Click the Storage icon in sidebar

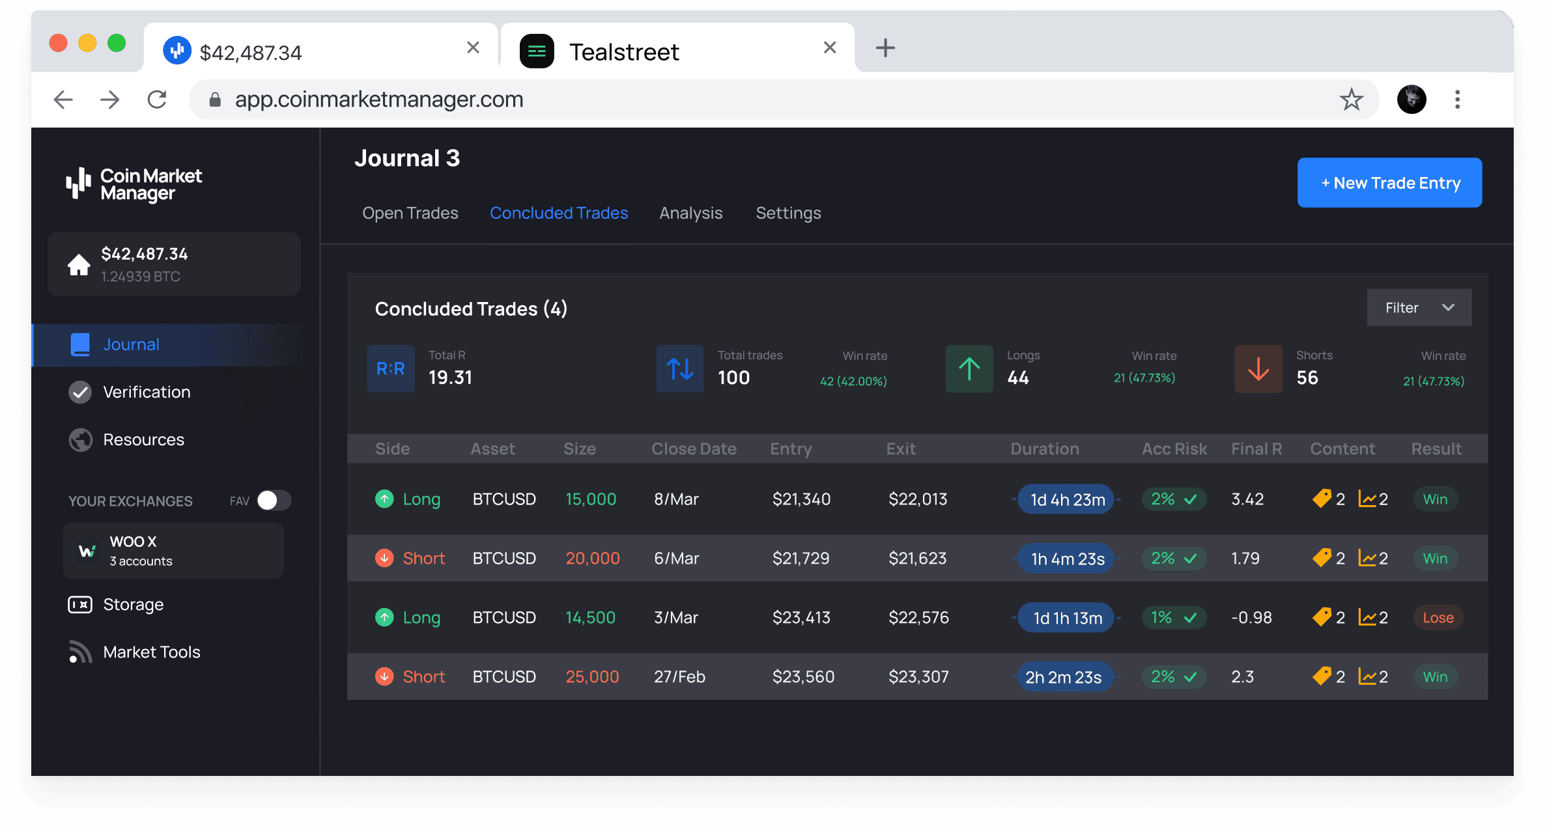[x=82, y=605]
